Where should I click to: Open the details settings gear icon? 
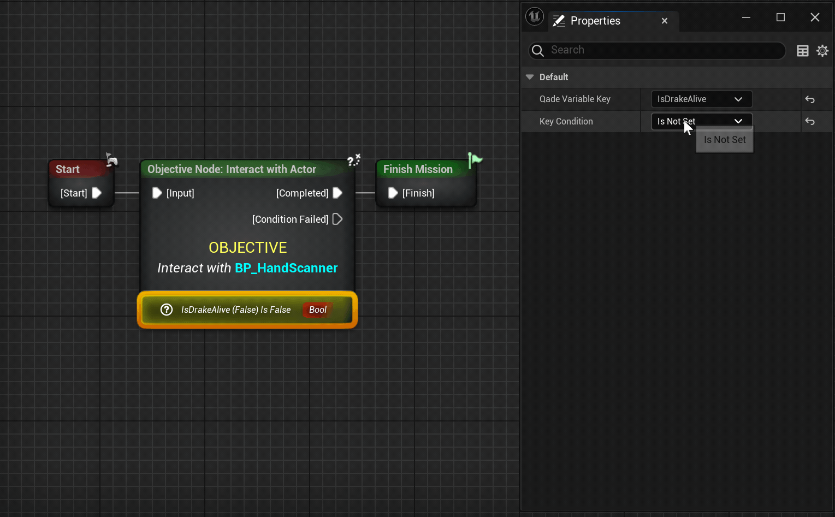[822, 51]
